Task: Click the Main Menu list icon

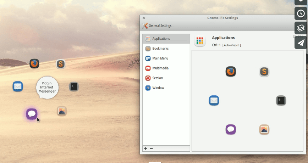Action: coord(148,58)
